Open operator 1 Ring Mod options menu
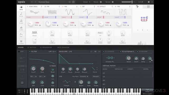This screenshot has height=95, width=169. pyautogui.click(x=42, y=7)
